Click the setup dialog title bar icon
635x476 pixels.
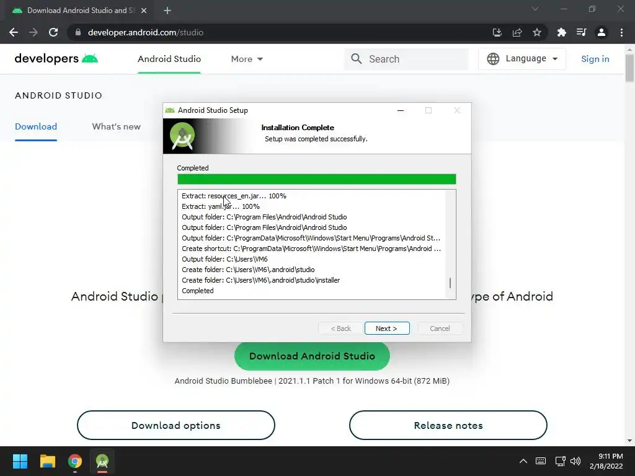click(170, 110)
